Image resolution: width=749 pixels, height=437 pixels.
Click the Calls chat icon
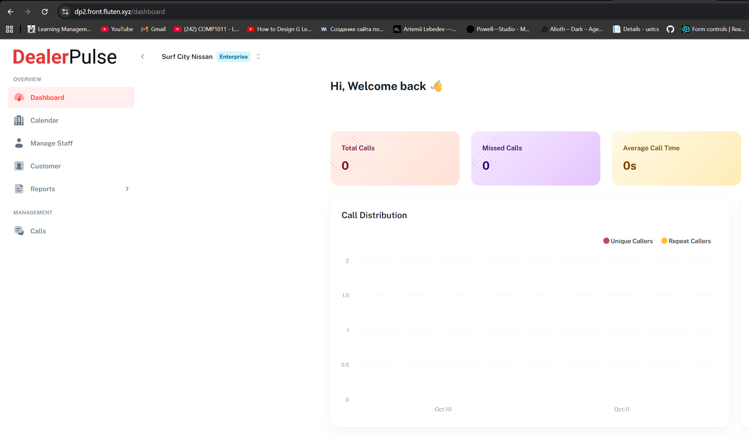point(19,231)
